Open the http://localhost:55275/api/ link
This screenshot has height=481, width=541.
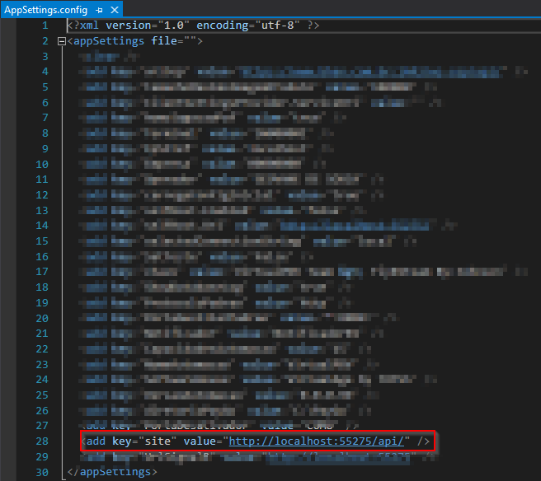(x=316, y=441)
